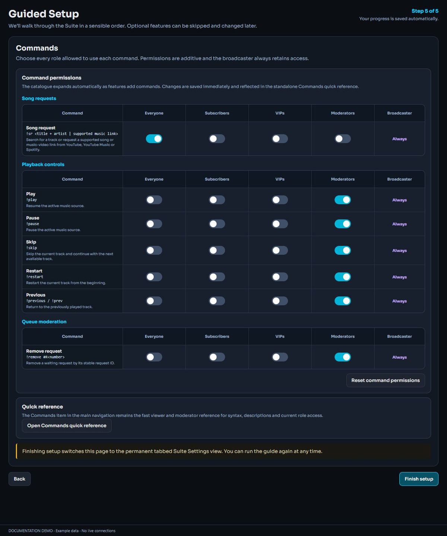Disable Previous command for Moderators

click(x=343, y=301)
